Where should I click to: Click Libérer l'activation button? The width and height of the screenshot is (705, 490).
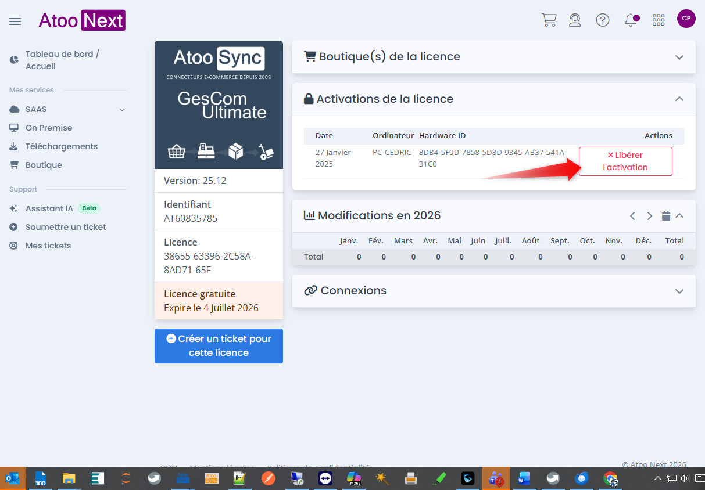click(625, 161)
